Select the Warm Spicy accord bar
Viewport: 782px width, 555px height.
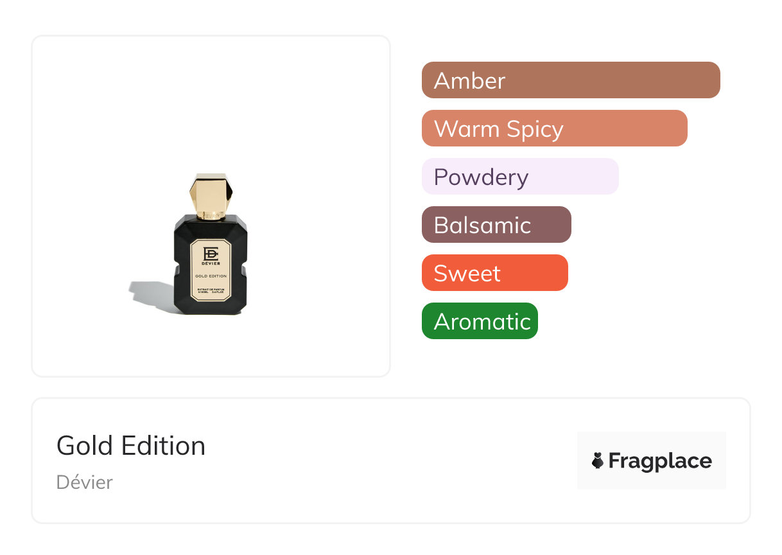click(554, 128)
